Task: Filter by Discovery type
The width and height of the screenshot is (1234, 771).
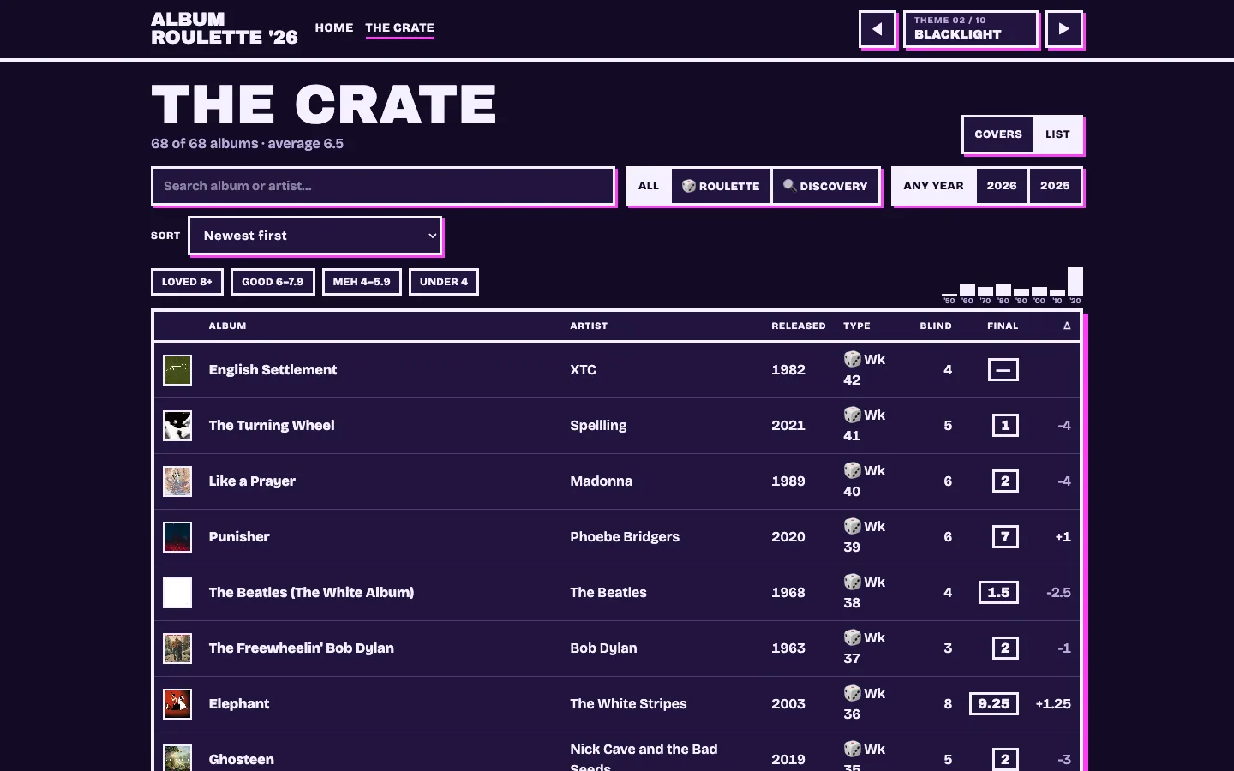Action: pos(825,186)
